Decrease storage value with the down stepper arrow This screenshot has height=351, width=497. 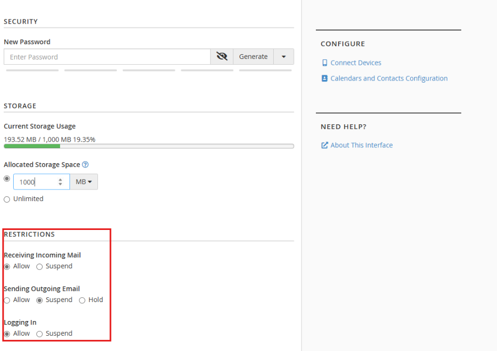tap(60, 184)
